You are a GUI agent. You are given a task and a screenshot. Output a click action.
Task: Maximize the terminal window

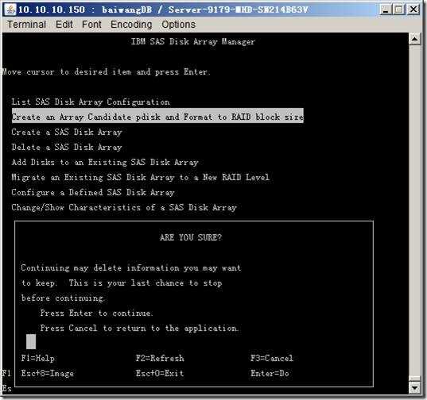coord(399,10)
